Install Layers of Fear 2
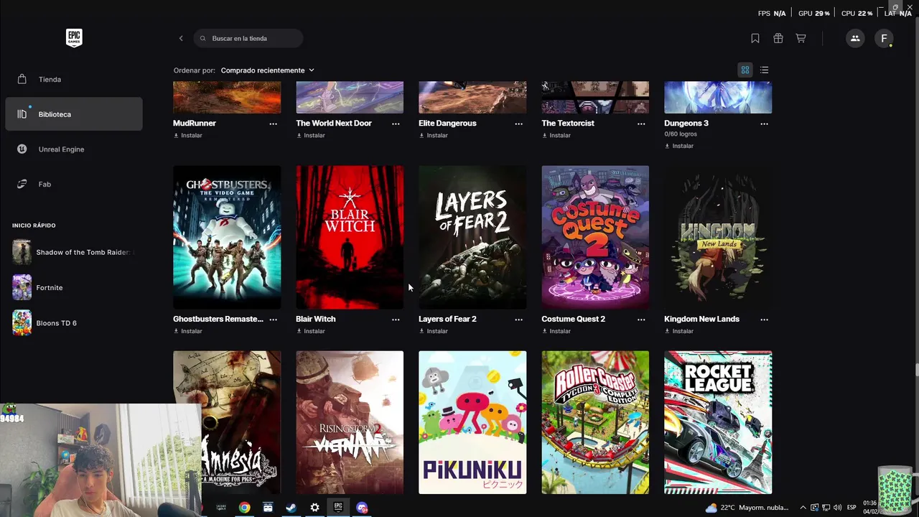Viewport: 919px width, 517px height. tap(434, 331)
